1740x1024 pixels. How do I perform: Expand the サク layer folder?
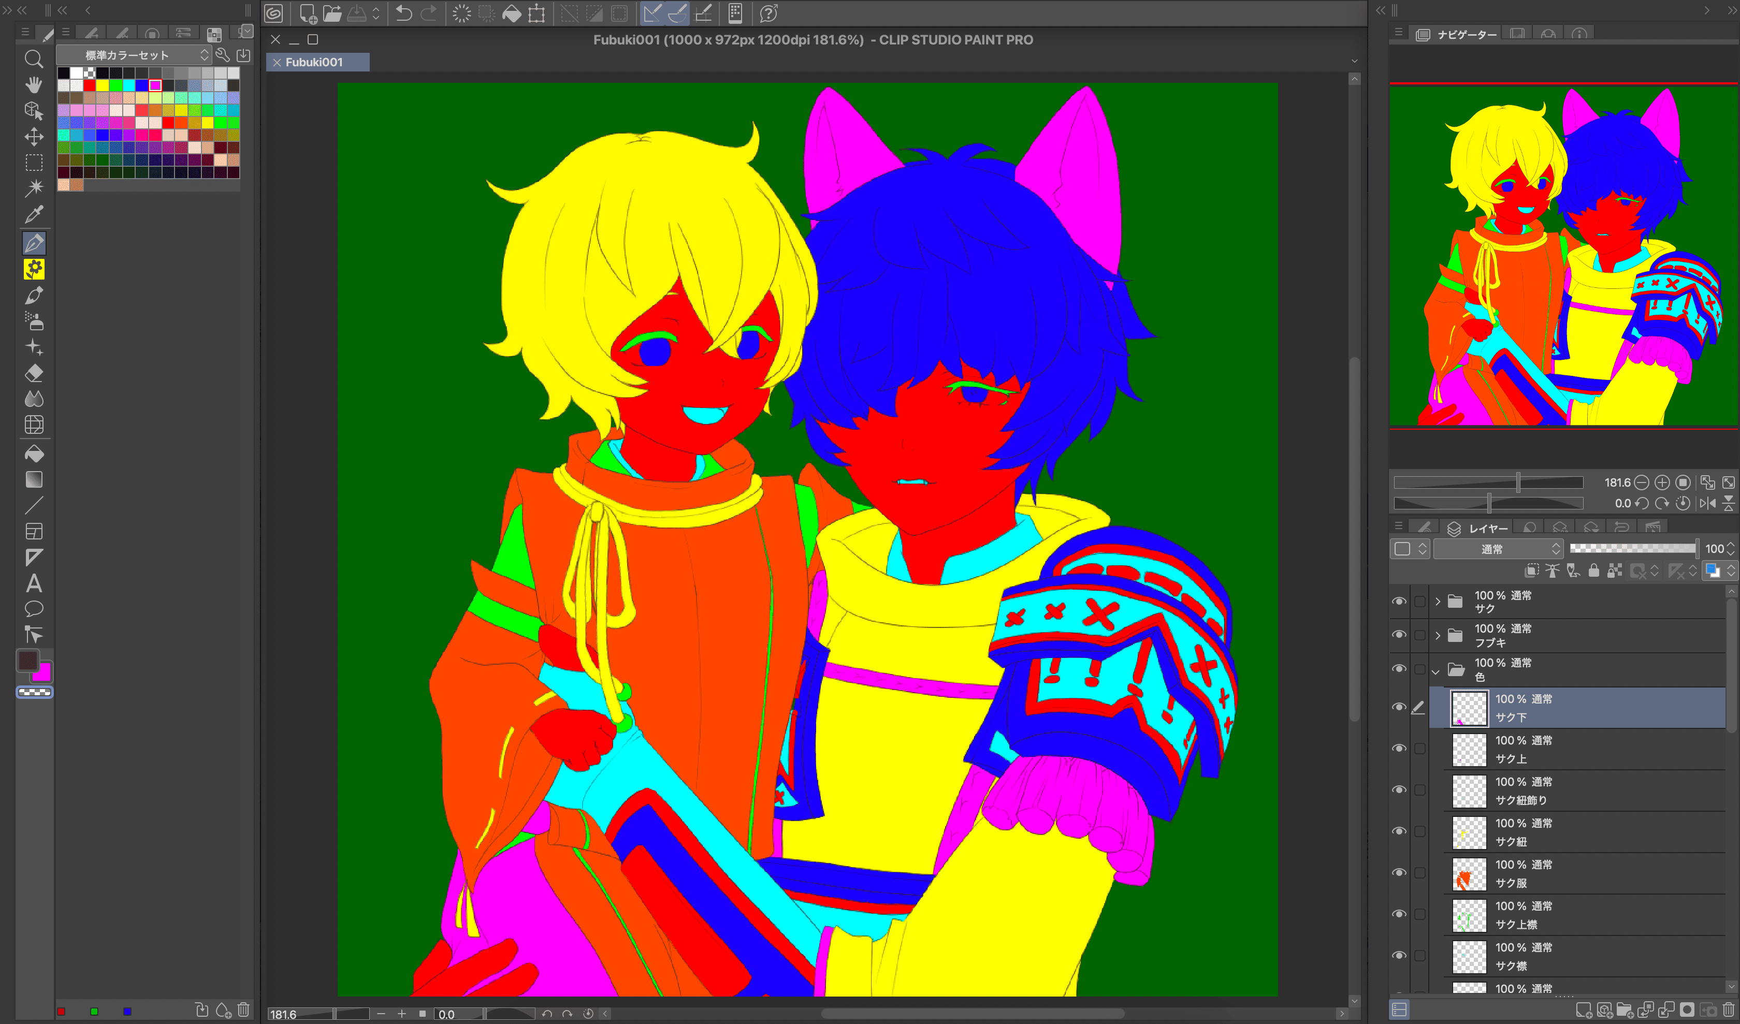click(x=1438, y=602)
